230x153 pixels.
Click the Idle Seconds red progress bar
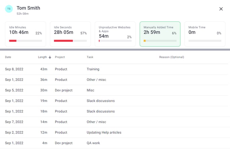pyautogui.click(x=64, y=41)
